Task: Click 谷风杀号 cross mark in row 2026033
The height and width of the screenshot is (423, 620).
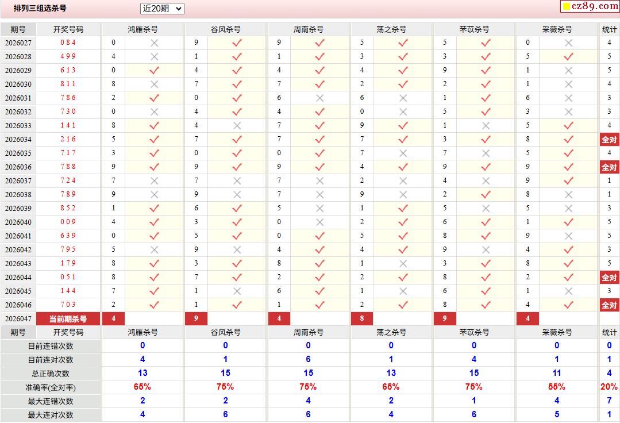Action: (237, 126)
